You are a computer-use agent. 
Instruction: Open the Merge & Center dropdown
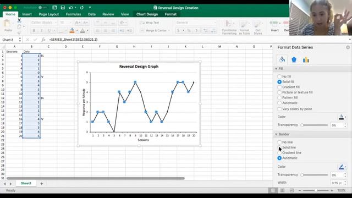click(169, 31)
